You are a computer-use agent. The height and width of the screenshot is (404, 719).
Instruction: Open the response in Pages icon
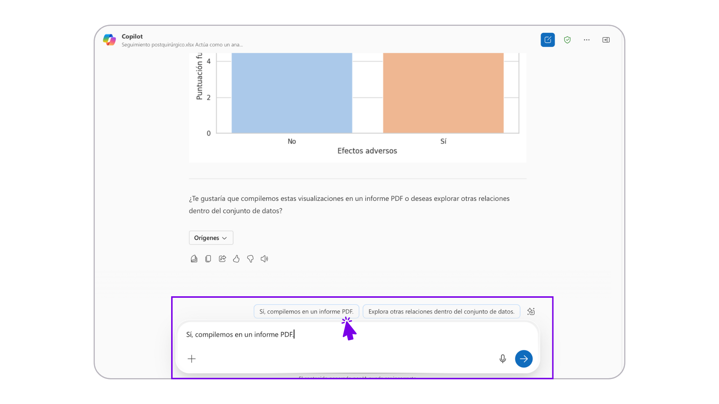[x=194, y=259]
